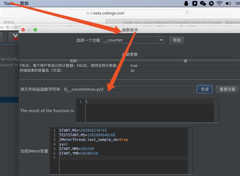Click the START.MS variable line
Screen dimensions: 240x176
[83, 130]
